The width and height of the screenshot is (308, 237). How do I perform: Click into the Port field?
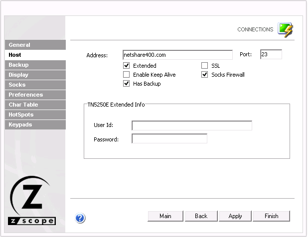point(271,54)
